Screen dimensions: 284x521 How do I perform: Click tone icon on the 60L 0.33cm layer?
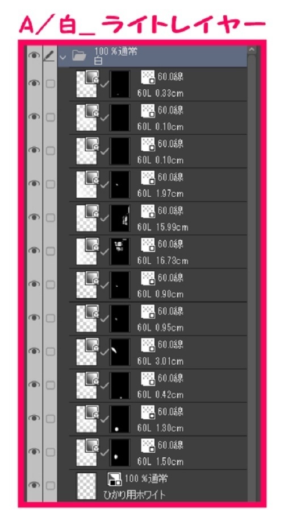(148, 77)
